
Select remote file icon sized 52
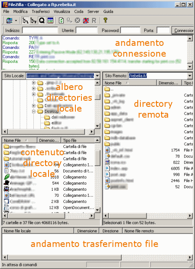click(107, 187)
